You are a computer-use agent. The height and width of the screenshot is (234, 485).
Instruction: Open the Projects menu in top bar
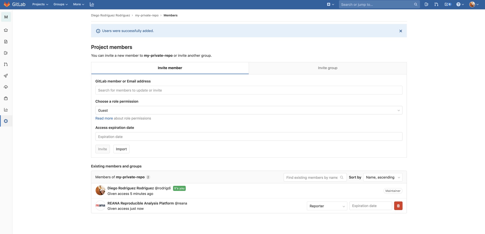[40, 4]
